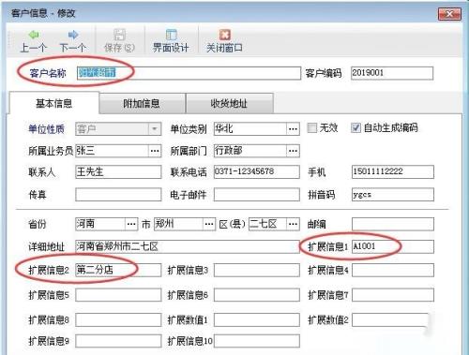469x355 pixels.
Task: Open 界面设计 layout designer
Action: (x=171, y=41)
